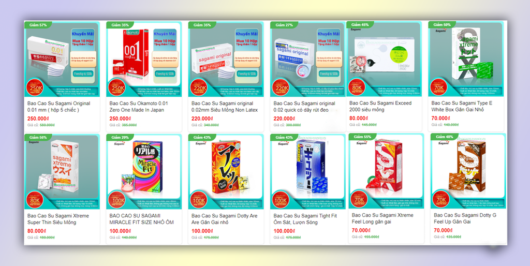Open Sagami Xtreme Feel Long product image
Screen dimensions: 530x266
[x=386, y=171]
